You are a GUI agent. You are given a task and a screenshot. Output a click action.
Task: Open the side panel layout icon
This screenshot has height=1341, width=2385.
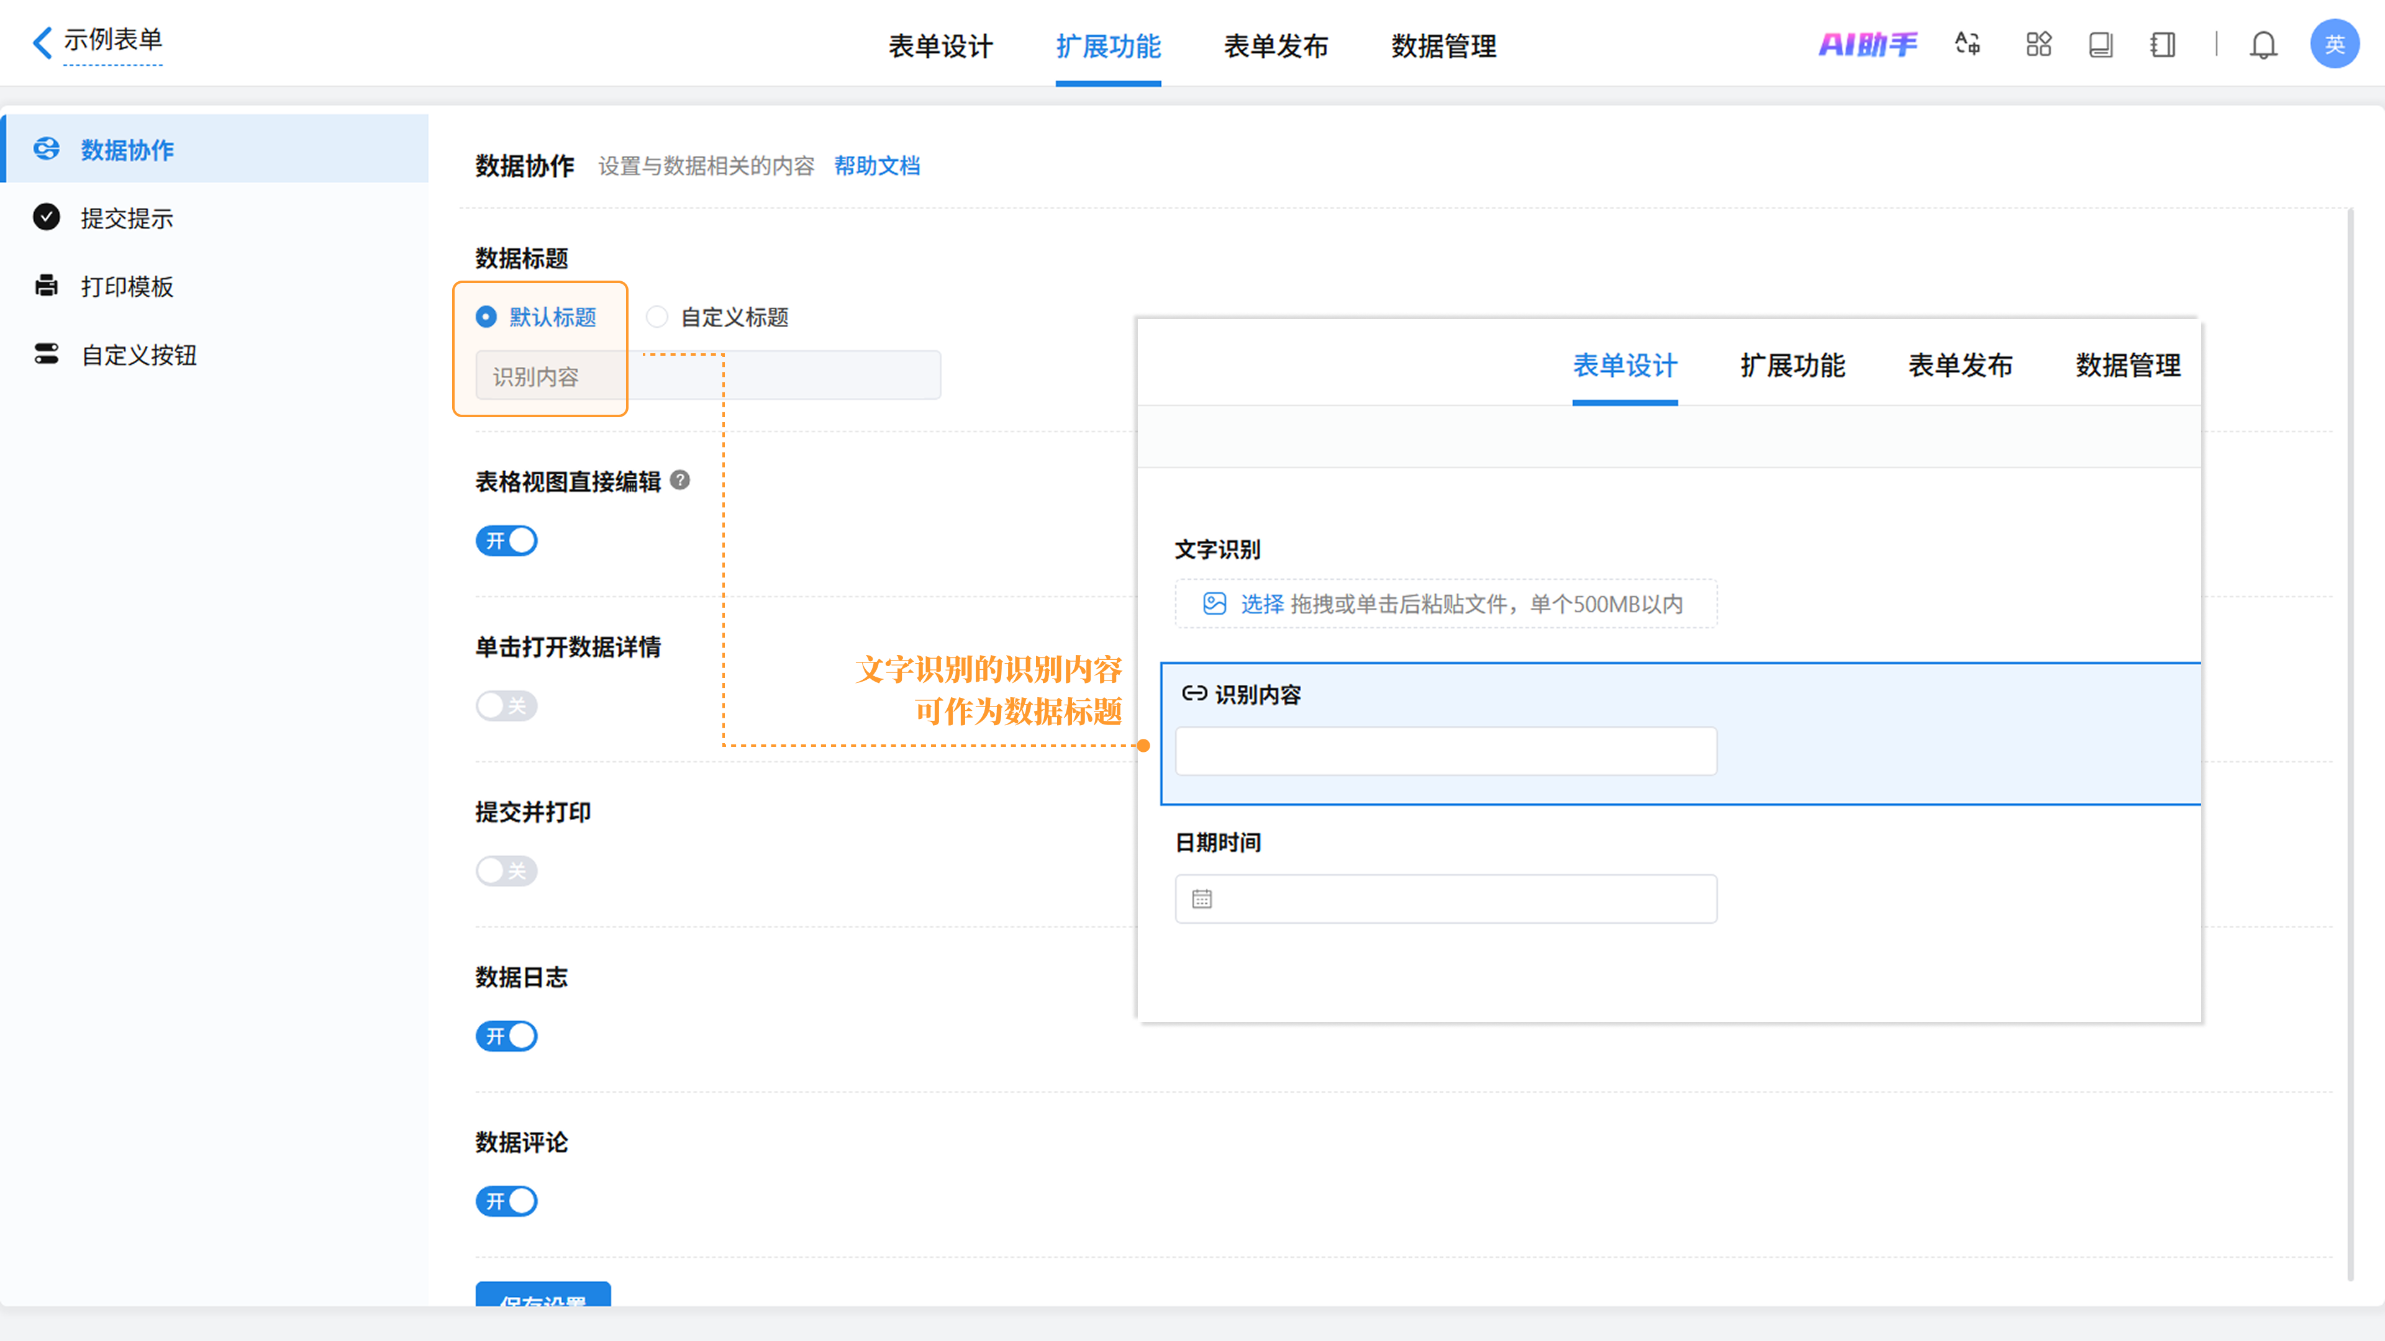pyautogui.click(x=2163, y=45)
